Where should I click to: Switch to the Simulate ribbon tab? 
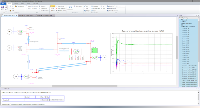(x=35, y=4)
